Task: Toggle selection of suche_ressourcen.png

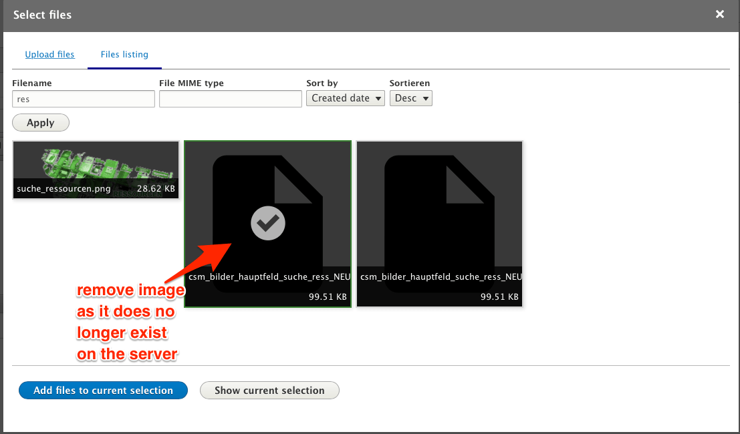Action: tap(96, 167)
